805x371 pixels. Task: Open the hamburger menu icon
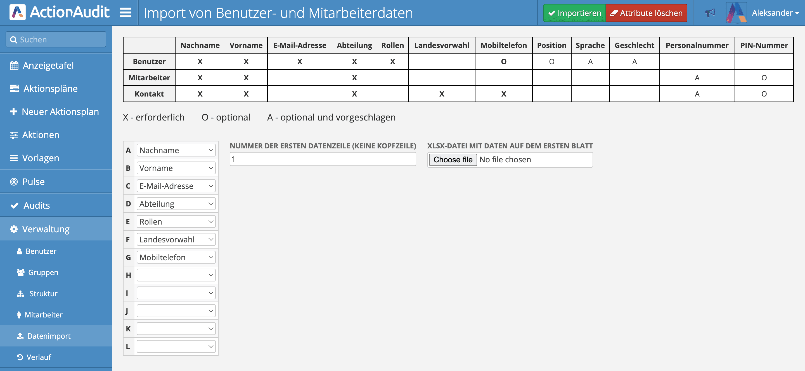point(125,13)
